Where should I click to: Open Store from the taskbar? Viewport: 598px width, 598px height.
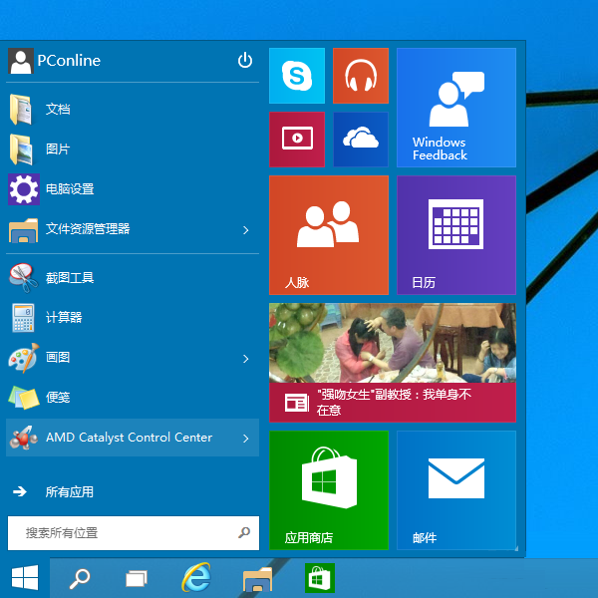[x=320, y=578]
